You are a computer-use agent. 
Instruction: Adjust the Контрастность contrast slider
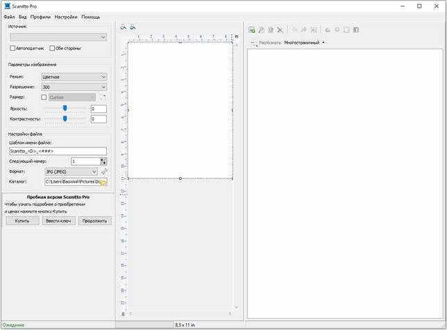click(x=65, y=118)
